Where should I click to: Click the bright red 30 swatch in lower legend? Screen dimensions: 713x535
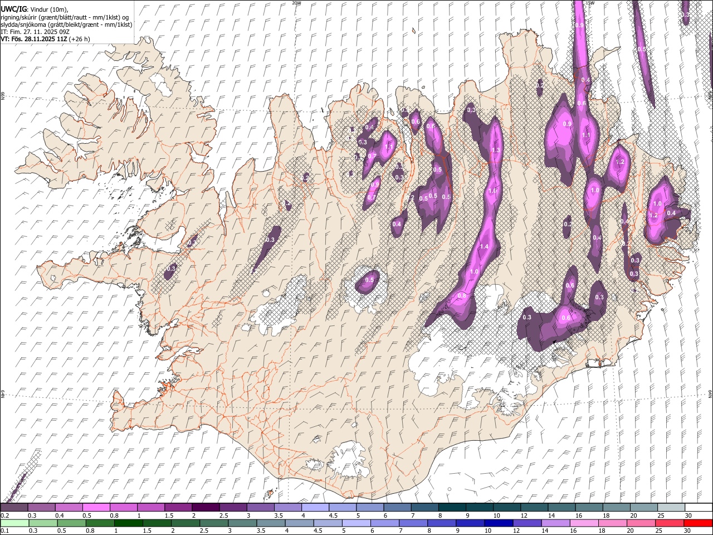click(699, 523)
